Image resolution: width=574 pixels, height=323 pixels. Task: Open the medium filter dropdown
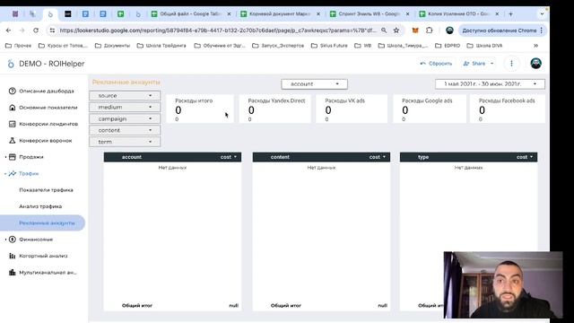coord(125,107)
